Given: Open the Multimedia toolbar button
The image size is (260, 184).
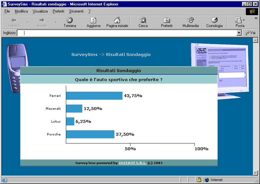Looking at the screenshot, I should click(191, 23).
